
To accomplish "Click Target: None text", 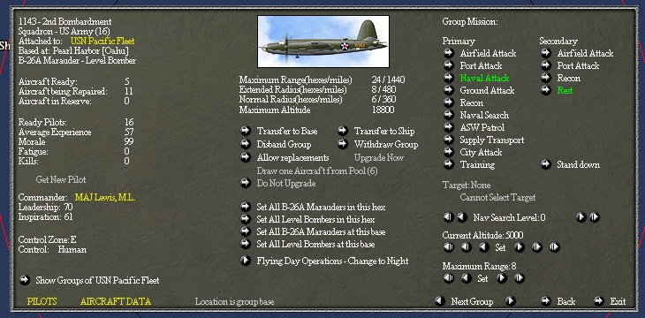I will (x=467, y=185).
